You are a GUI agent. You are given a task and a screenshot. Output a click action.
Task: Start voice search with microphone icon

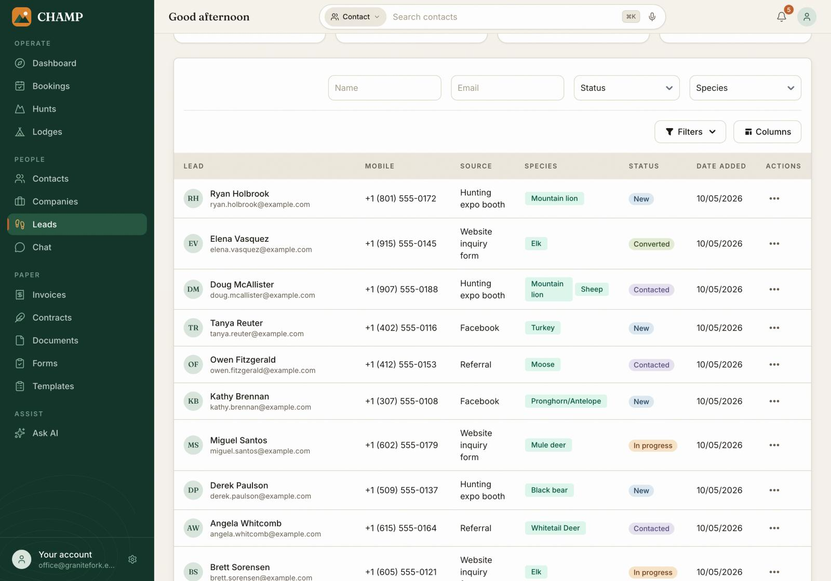click(652, 17)
